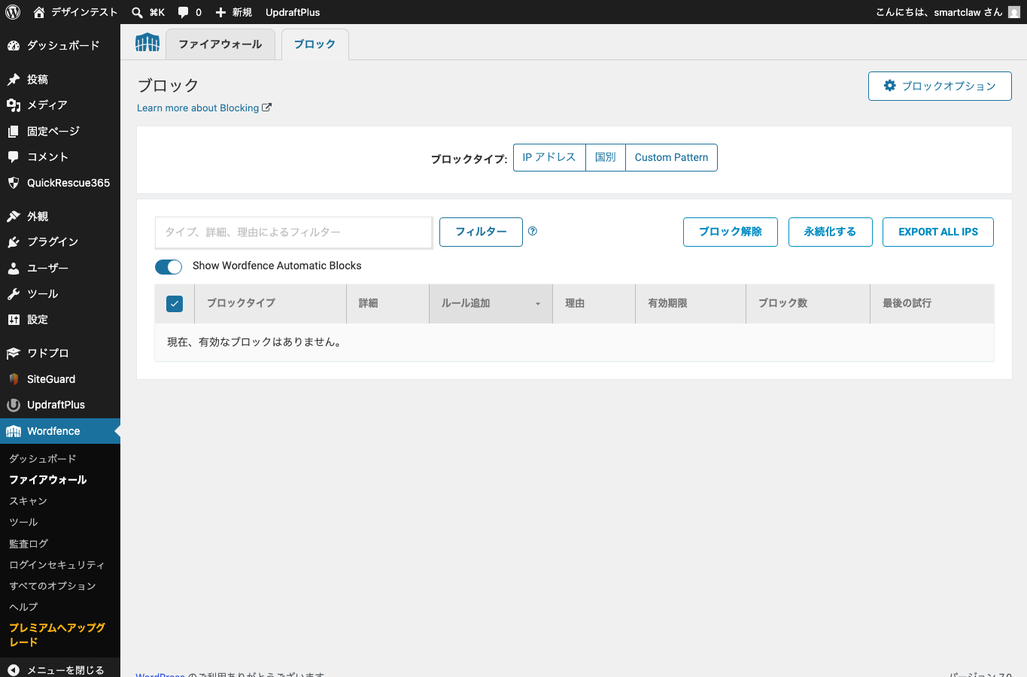Open Learn more about Blocking link

tap(204, 108)
